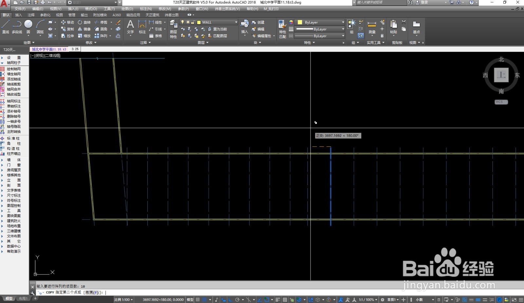Click the Plot/Print icon in quick access toolbar
524x303 pixels.
click(42, 2)
